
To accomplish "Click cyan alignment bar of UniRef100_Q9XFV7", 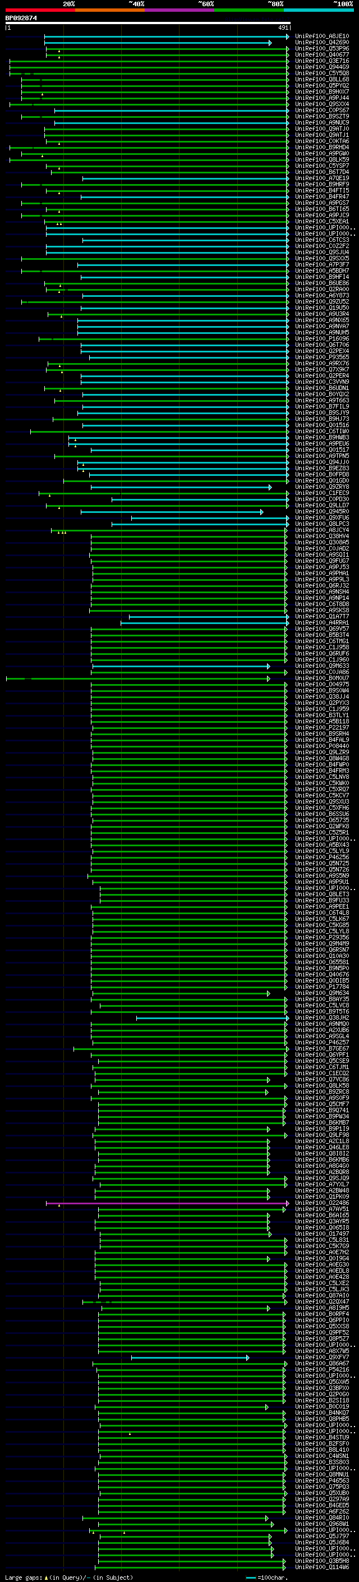I will point(190,1357).
